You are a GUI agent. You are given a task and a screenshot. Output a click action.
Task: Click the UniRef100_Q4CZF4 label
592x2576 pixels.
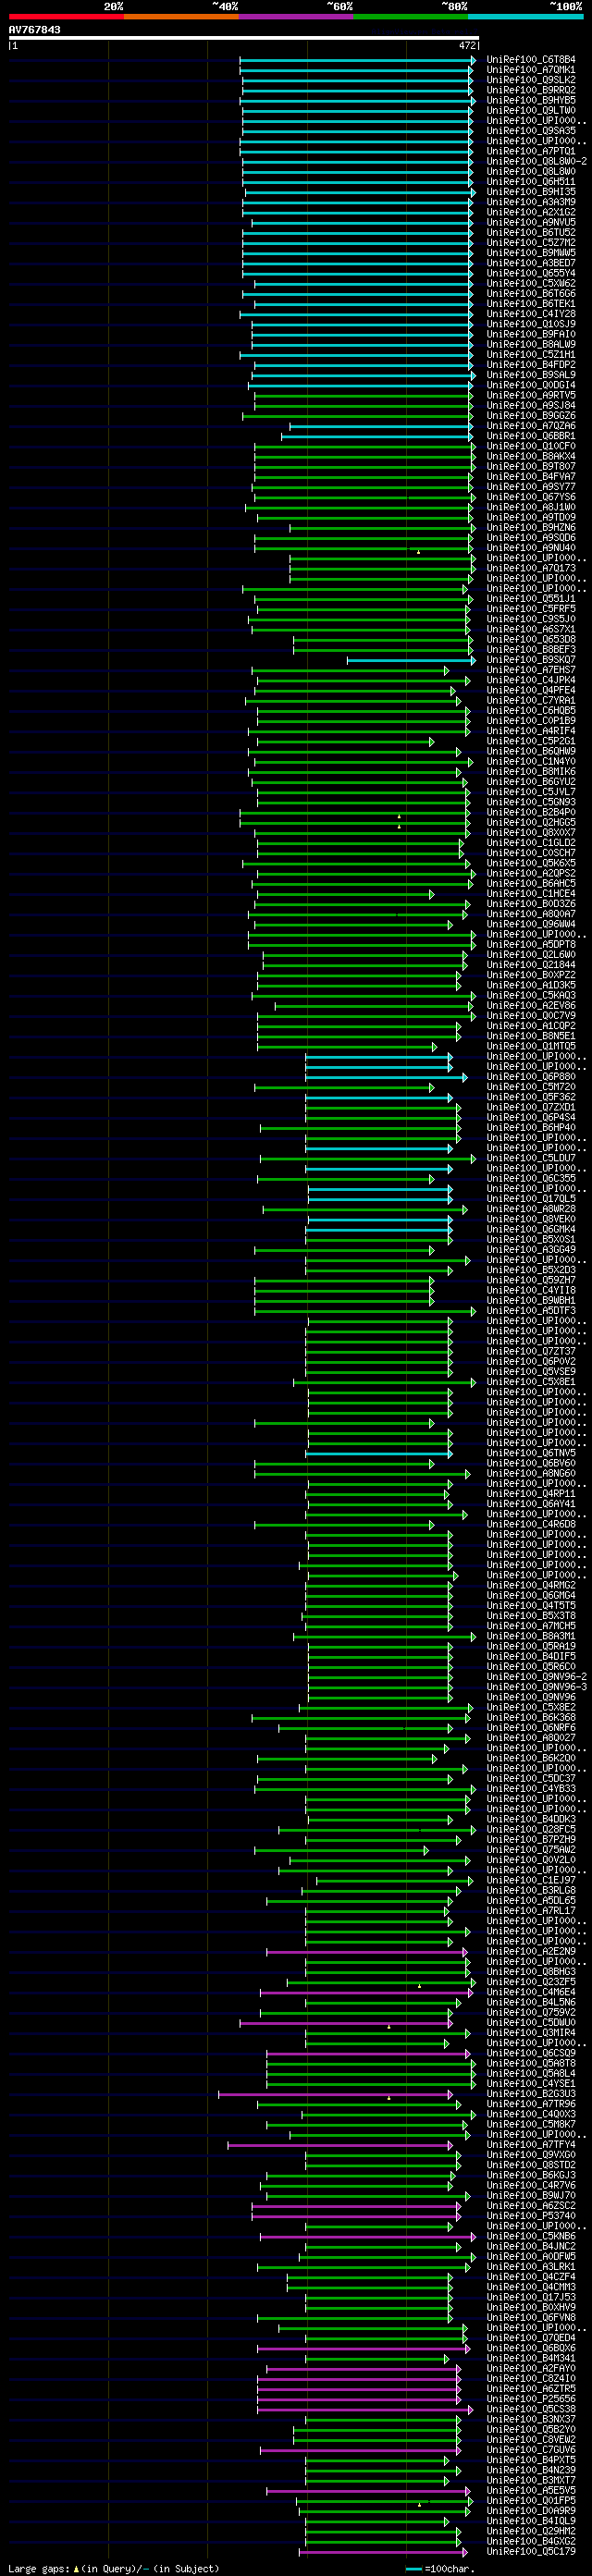pos(531,2276)
